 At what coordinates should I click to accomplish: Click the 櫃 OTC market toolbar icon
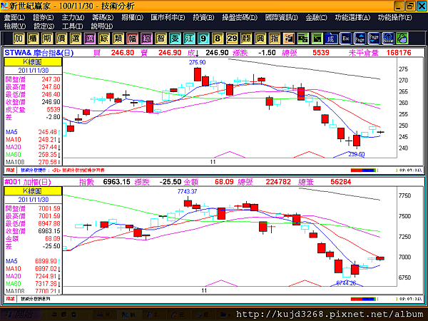pos(33,39)
